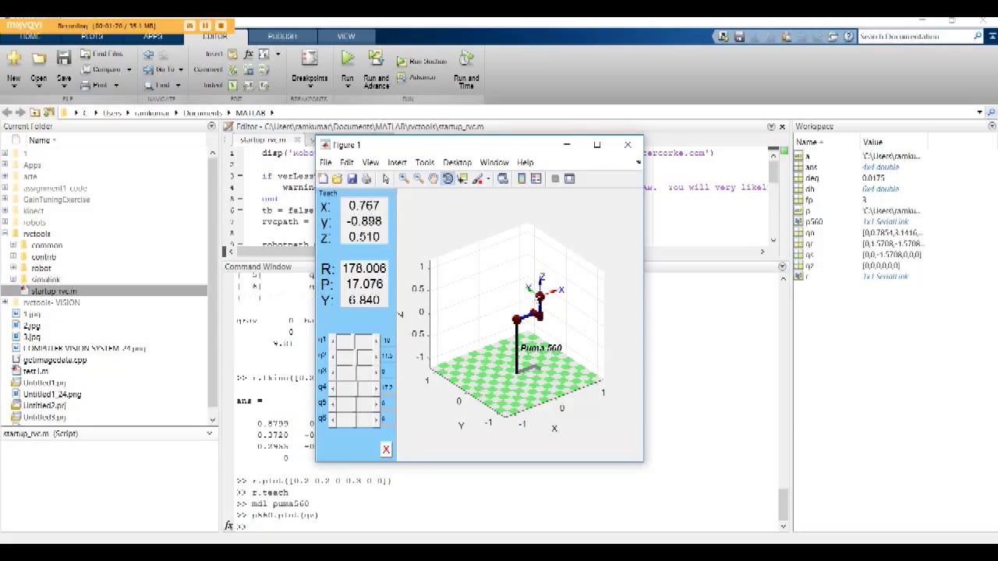Open a file with the Open icon
The width and height of the screenshot is (998, 561).
point(38,58)
